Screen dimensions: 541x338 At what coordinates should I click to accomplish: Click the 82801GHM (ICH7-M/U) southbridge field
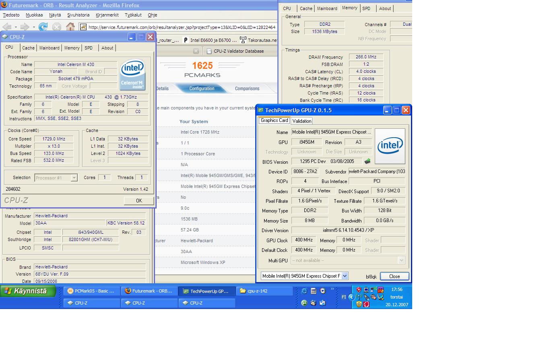pyautogui.click(x=91, y=239)
